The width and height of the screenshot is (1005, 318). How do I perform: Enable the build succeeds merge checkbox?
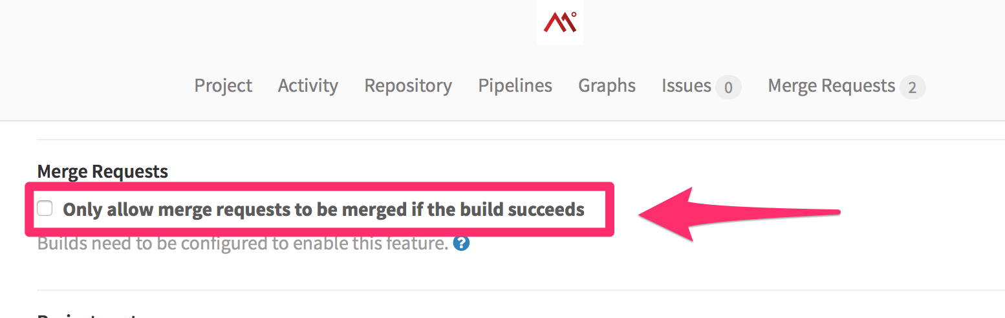click(45, 209)
